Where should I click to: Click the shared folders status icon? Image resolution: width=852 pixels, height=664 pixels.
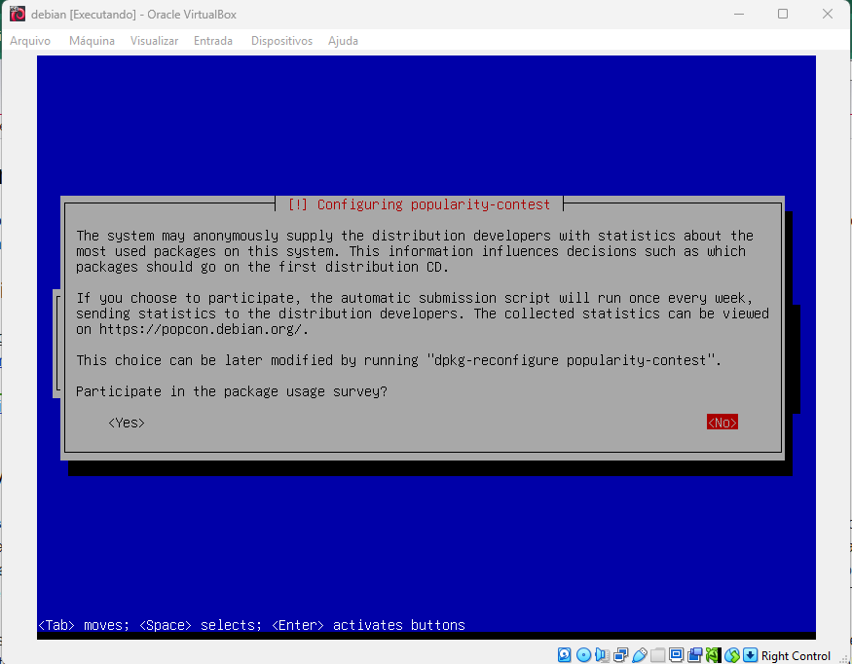point(657,655)
